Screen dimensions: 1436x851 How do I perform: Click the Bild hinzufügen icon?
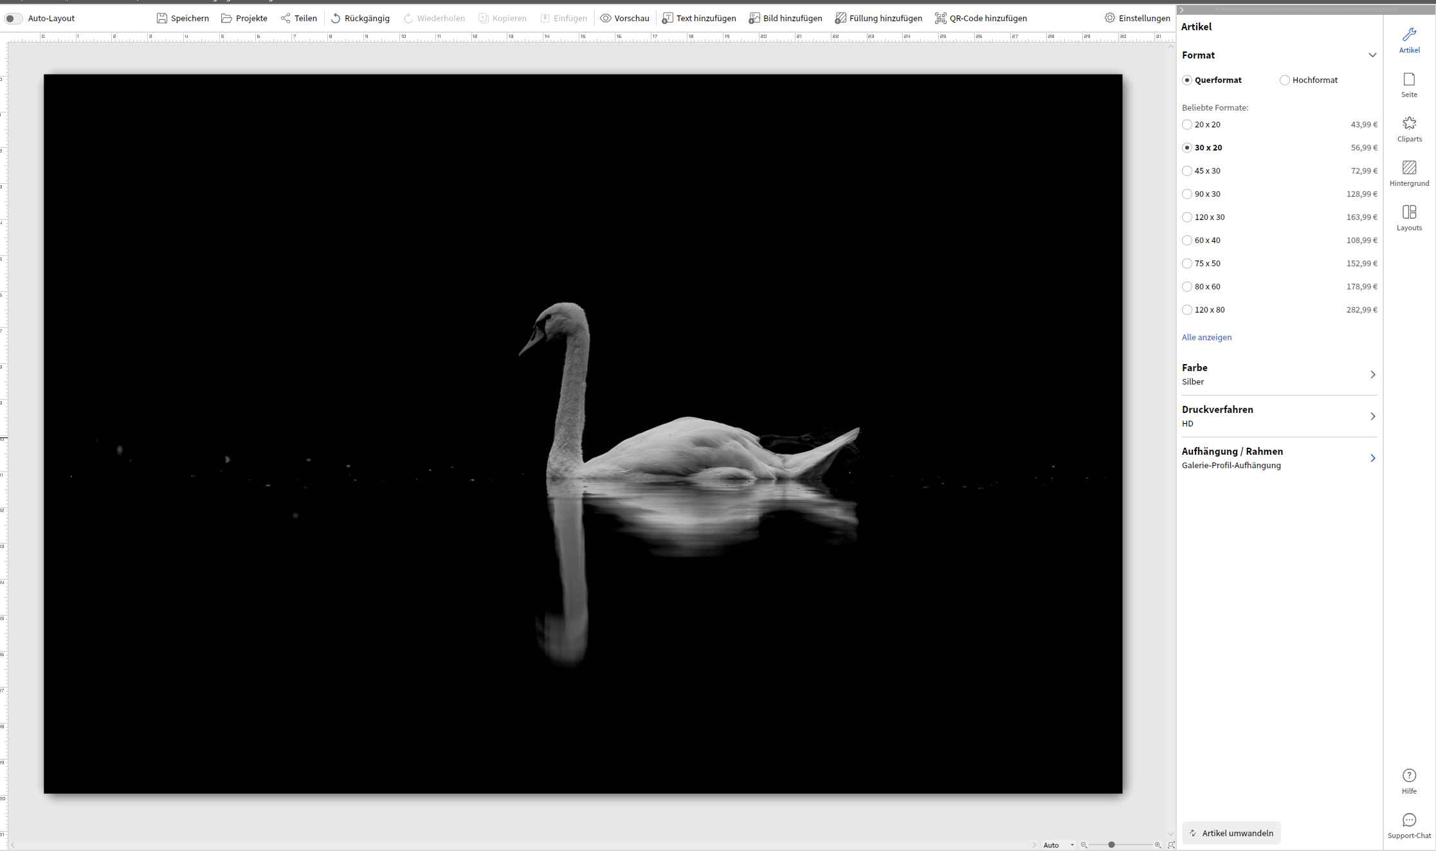pos(754,18)
